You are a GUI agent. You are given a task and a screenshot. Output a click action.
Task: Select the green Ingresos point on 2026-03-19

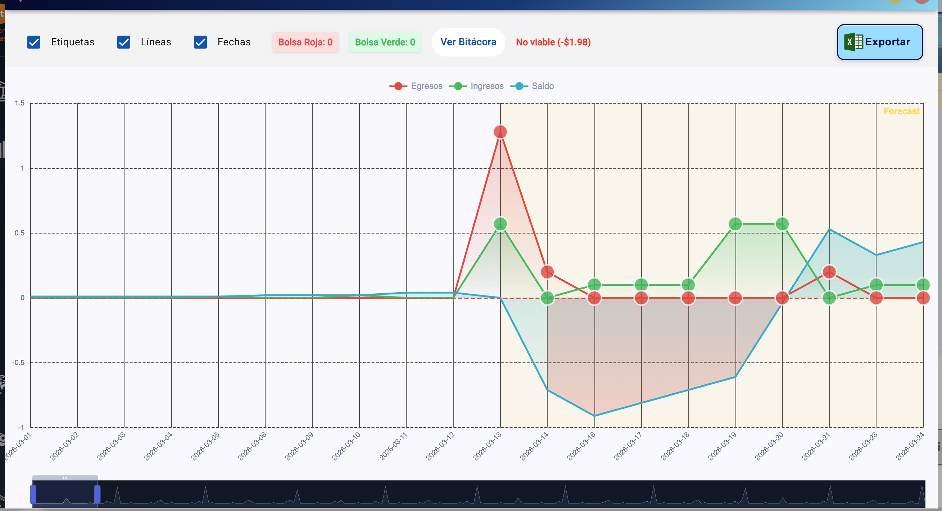click(x=735, y=224)
